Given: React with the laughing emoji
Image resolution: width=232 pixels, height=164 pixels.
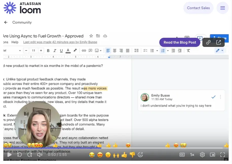Looking at the screenshot, I should click(92, 155).
